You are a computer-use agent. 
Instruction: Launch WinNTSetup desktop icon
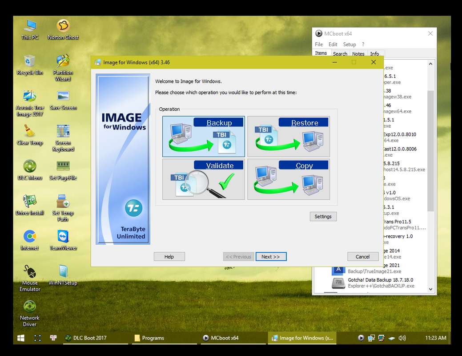click(63, 275)
